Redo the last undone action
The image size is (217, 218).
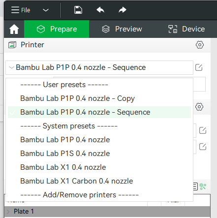click(x=123, y=10)
